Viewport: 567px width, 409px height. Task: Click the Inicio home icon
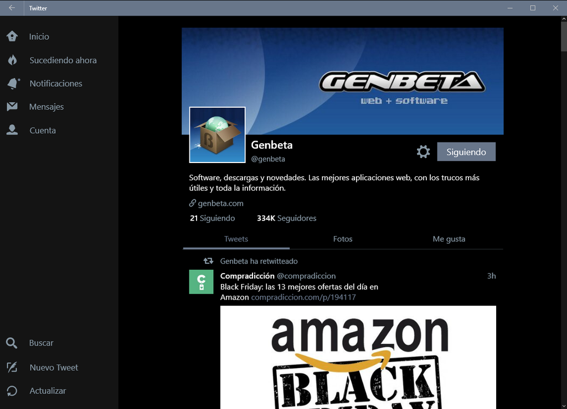click(12, 36)
